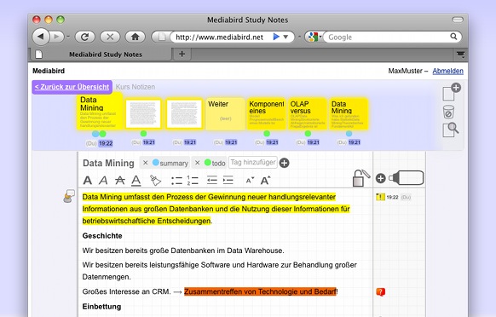Click the browser forward arrow button
The width and height of the screenshot is (496, 317).
coord(57,37)
